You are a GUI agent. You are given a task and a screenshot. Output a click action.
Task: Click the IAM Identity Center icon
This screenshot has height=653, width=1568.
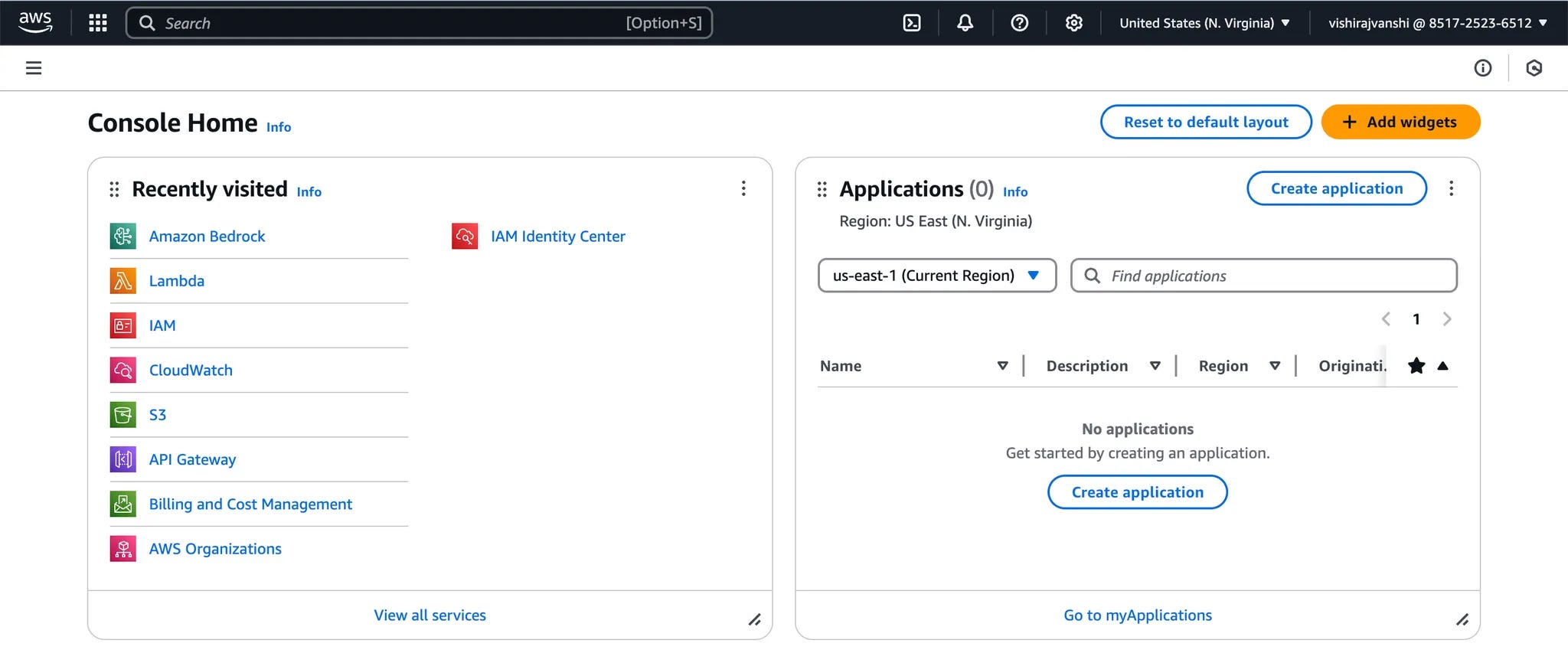465,236
